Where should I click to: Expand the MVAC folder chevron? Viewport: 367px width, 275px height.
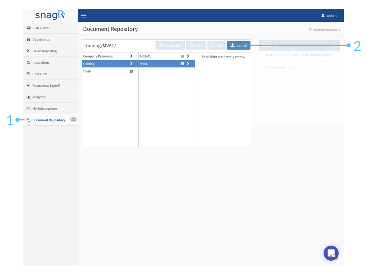point(188,64)
